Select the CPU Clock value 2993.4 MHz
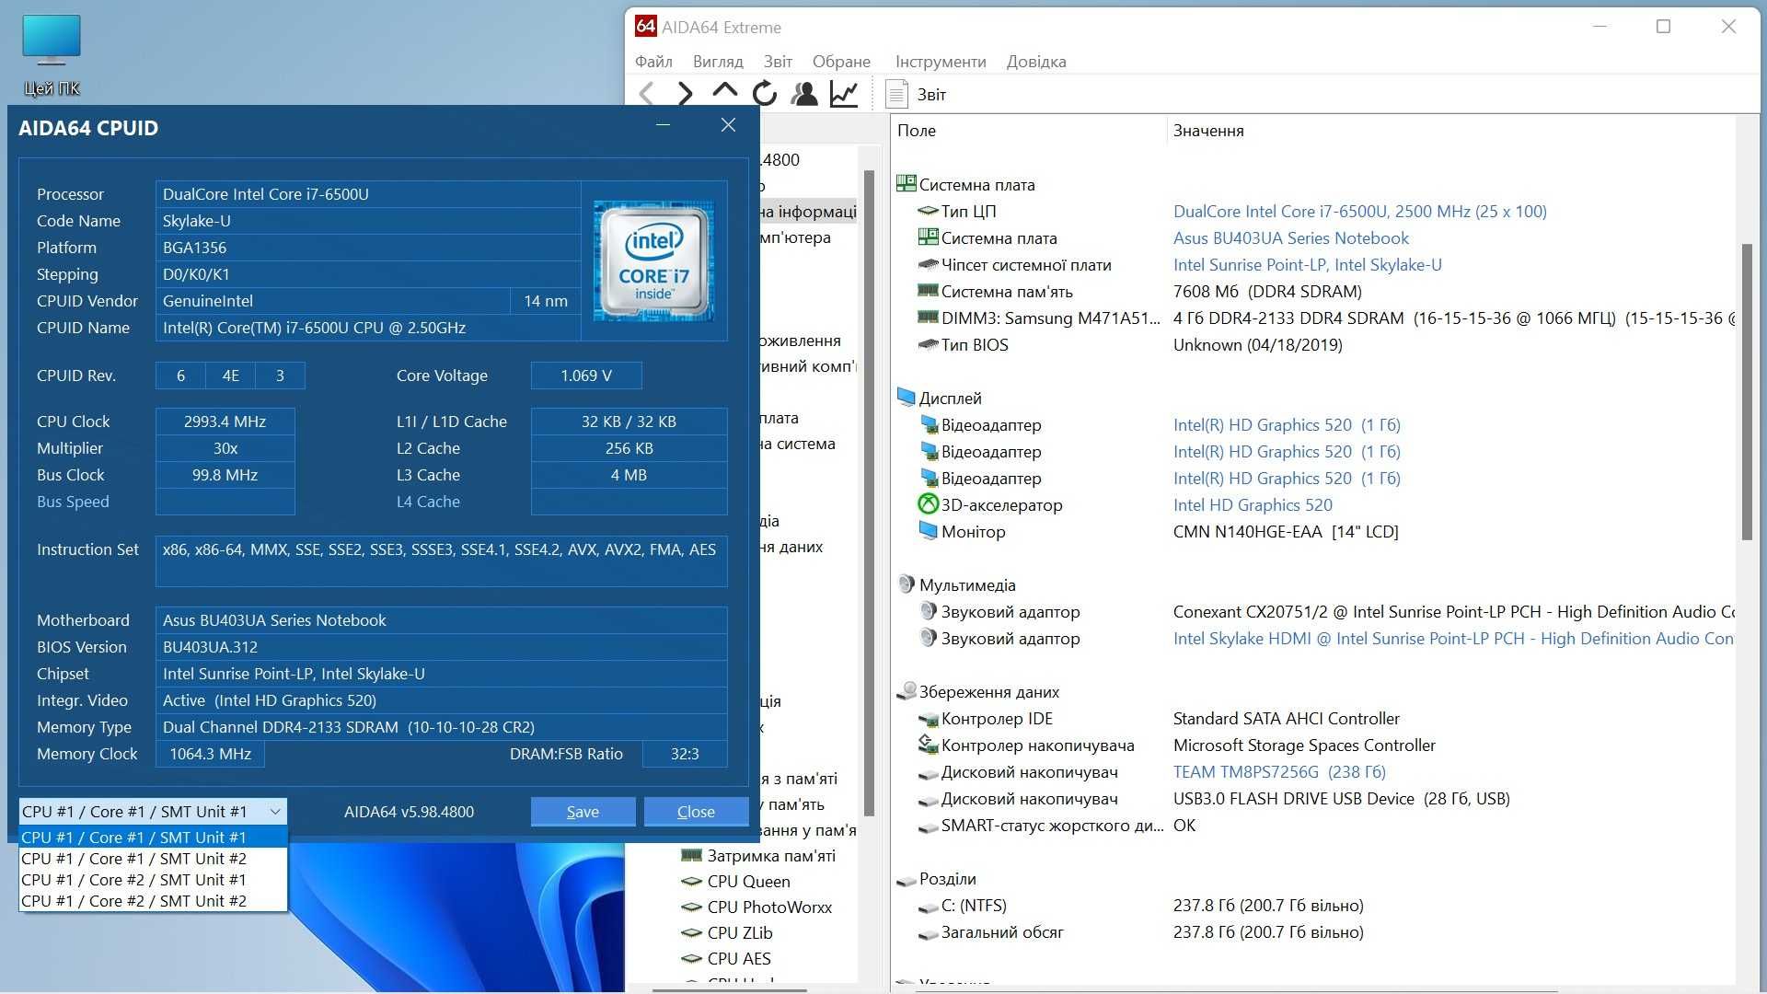Viewport: 1767px width, 994px height. coord(225,421)
